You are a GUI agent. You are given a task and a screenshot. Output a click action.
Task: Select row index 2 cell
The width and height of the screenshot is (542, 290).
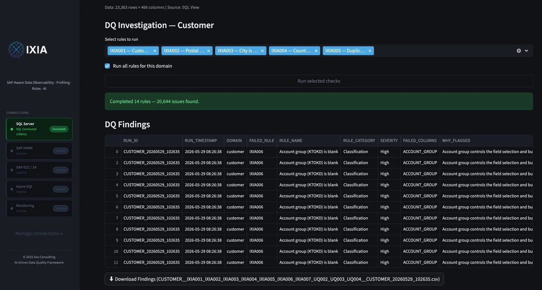[113, 163]
